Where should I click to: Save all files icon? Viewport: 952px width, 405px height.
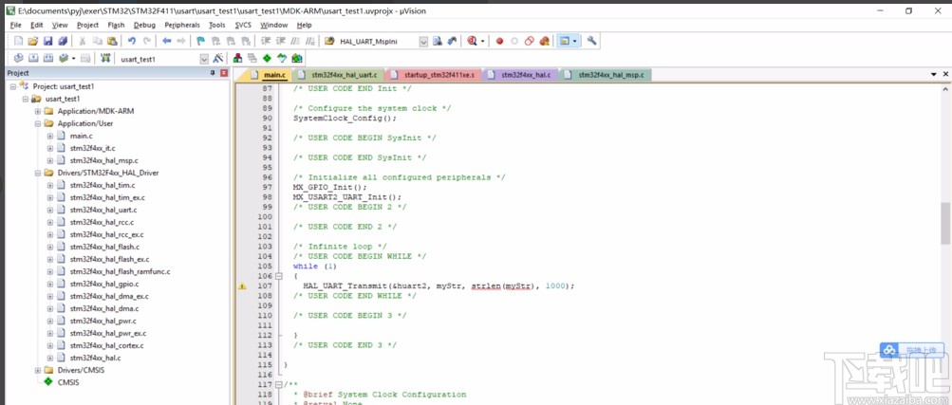(62, 41)
